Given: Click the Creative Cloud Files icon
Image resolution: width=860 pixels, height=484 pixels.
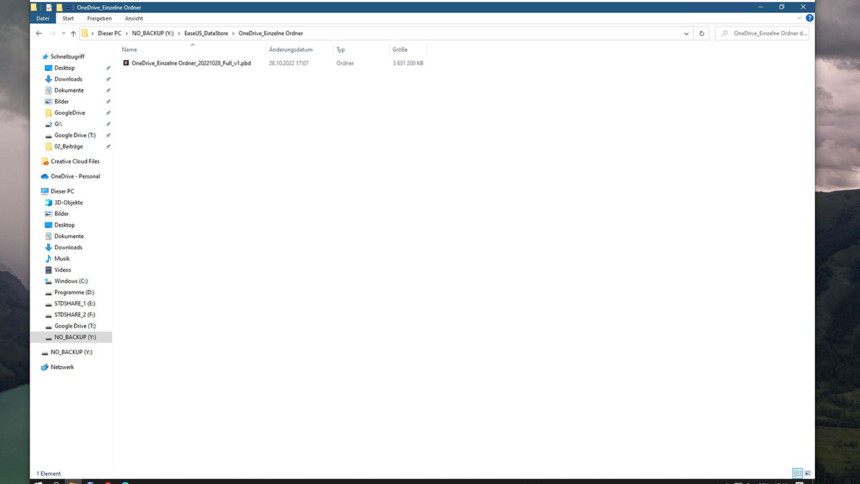Looking at the screenshot, I should pos(45,161).
